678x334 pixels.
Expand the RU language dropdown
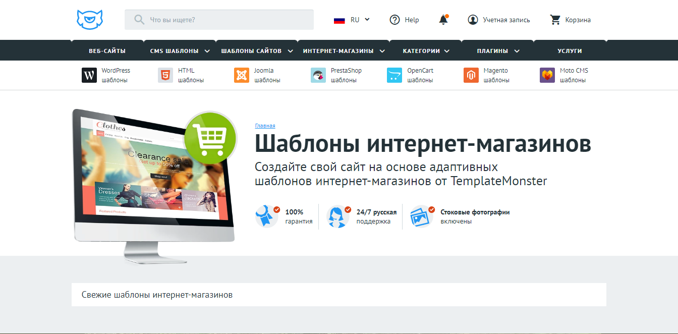point(352,19)
